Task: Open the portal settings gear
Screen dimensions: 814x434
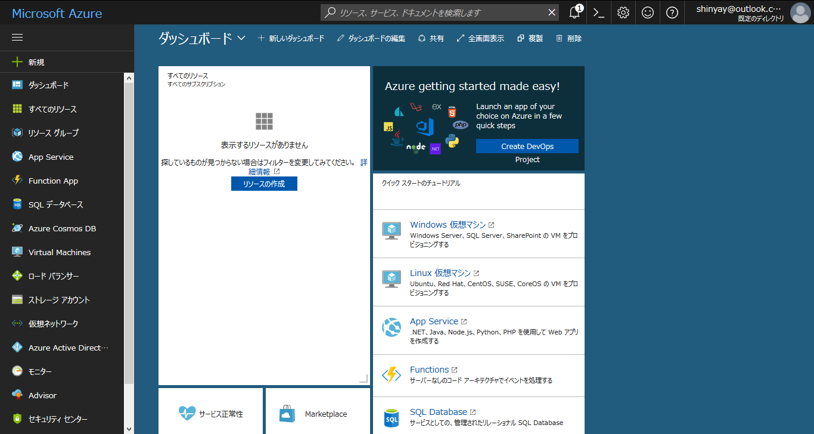Action: tap(623, 12)
